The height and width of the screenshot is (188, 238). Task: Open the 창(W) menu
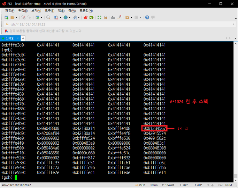coord(72,11)
